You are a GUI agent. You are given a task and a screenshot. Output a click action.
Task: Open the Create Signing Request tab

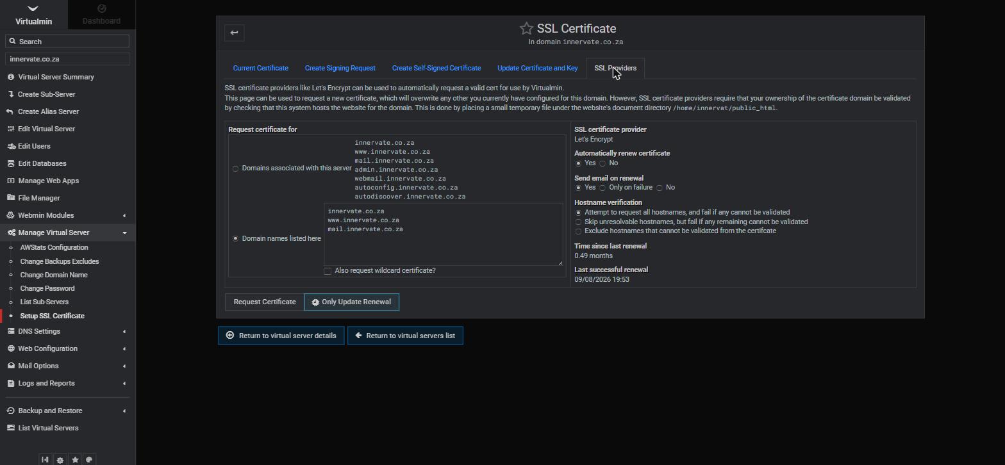[340, 68]
